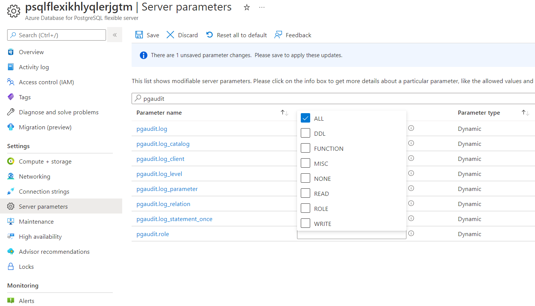Click the star to favorite this server page
The image size is (535, 306).
pos(247,7)
